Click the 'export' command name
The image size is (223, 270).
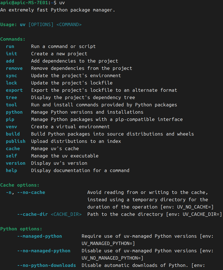tap(14, 90)
